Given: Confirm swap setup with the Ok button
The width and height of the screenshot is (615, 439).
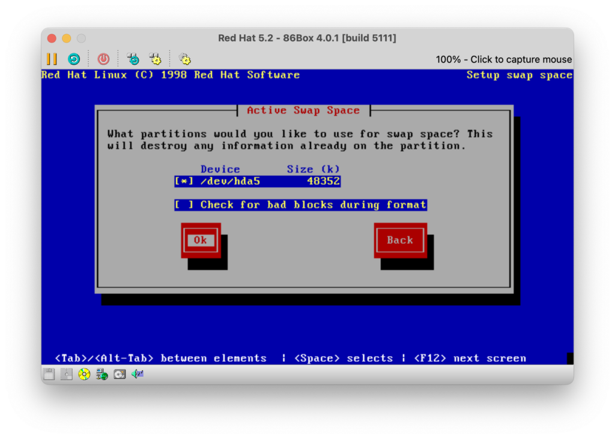Looking at the screenshot, I should pyautogui.click(x=201, y=240).
